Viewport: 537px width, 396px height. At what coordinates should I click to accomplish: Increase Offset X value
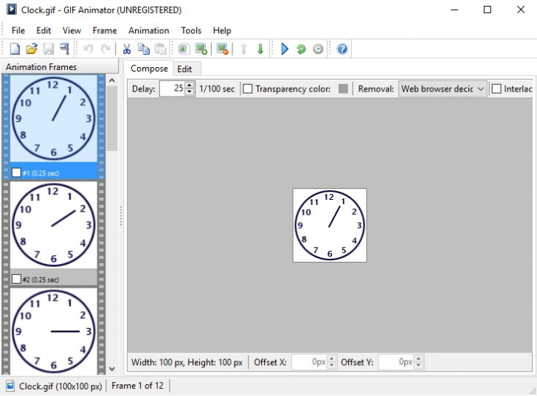[x=331, y=358]
